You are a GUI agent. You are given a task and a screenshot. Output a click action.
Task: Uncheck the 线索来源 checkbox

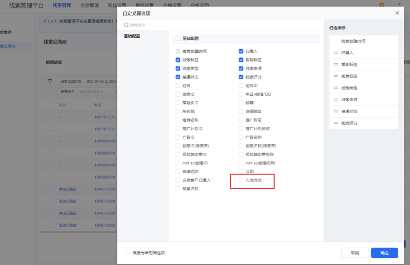click(241, 69)
